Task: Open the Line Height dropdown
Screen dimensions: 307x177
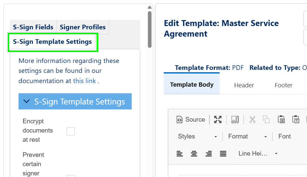Action: point(258,154)
